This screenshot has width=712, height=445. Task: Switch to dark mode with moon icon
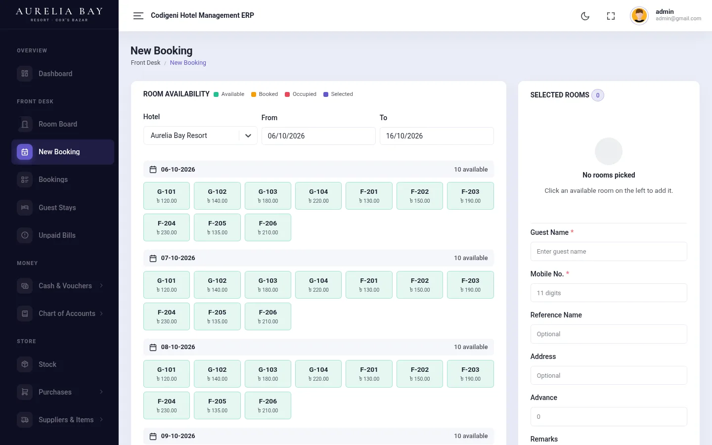tap(585, 16)
